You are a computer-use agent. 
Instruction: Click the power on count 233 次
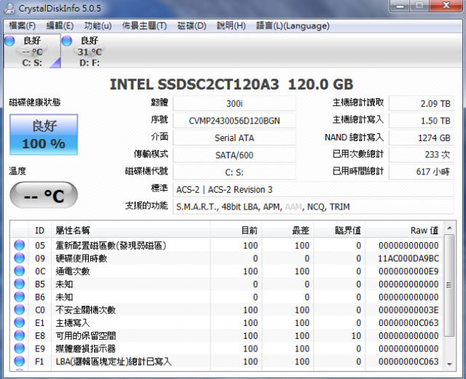[x=421, y=155]
